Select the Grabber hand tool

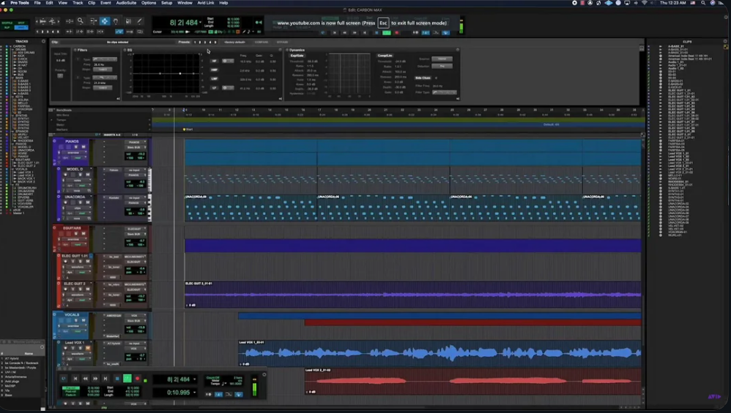[x=116, y=21]
